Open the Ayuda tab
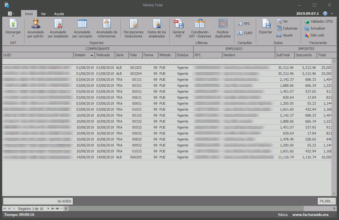Screen dimensions: 339x220 pos(59,14)
